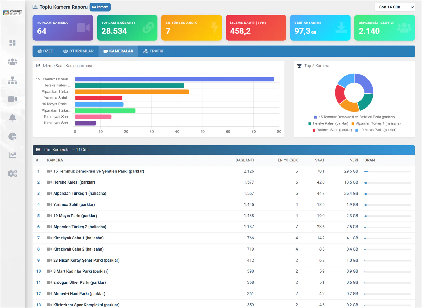Open the network hierarchy icon in sidebar
The height and width of the screenshot is (308, 422).
[x=12, y=80]
